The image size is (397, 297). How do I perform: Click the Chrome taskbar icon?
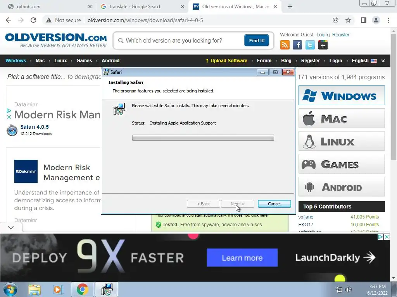[82, 289]
